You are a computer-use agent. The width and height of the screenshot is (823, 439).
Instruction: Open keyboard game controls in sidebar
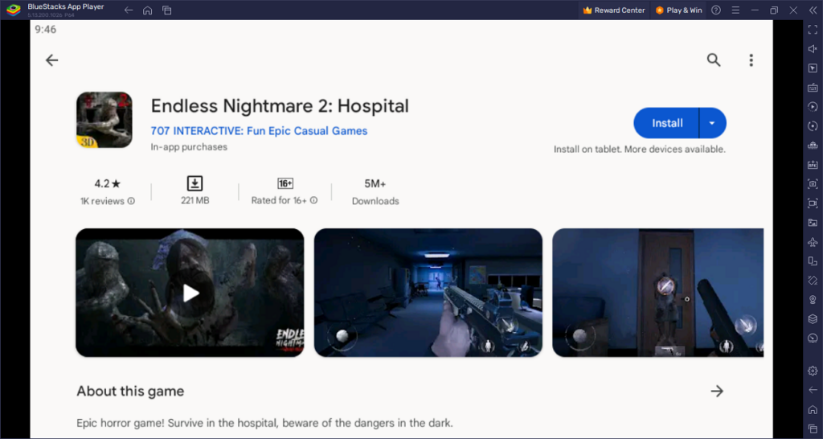pyautogui.click(x=813, y=87)
